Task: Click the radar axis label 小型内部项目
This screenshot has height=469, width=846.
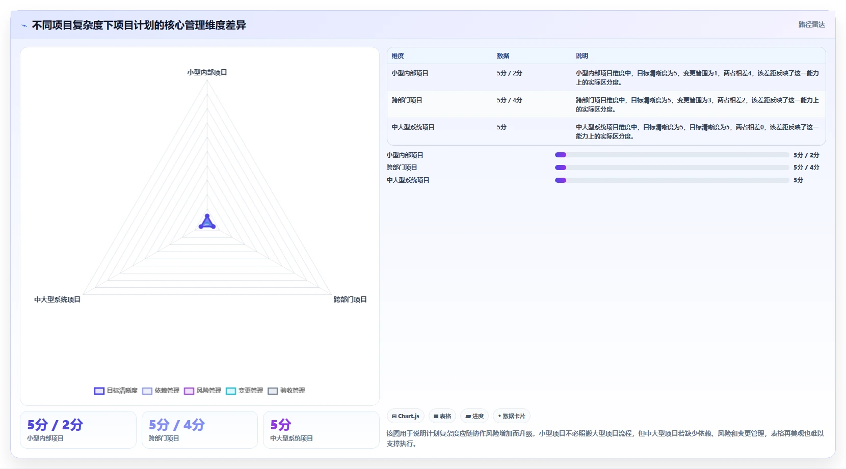Action: (x=207, y=72)
